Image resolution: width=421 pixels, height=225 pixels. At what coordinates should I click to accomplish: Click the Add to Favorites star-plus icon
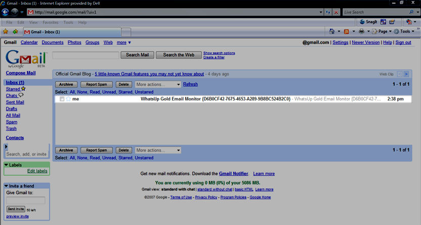click(15, 32)
